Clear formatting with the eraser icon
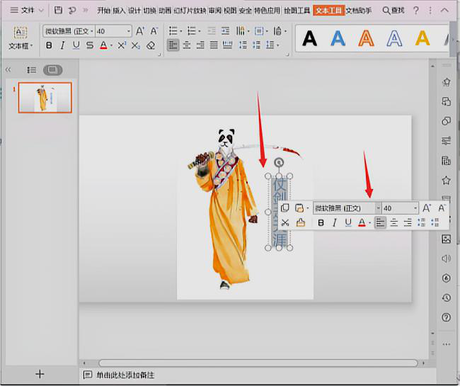Image resolution: width=460 pixels, height=386 pixels. coord(151,45)
